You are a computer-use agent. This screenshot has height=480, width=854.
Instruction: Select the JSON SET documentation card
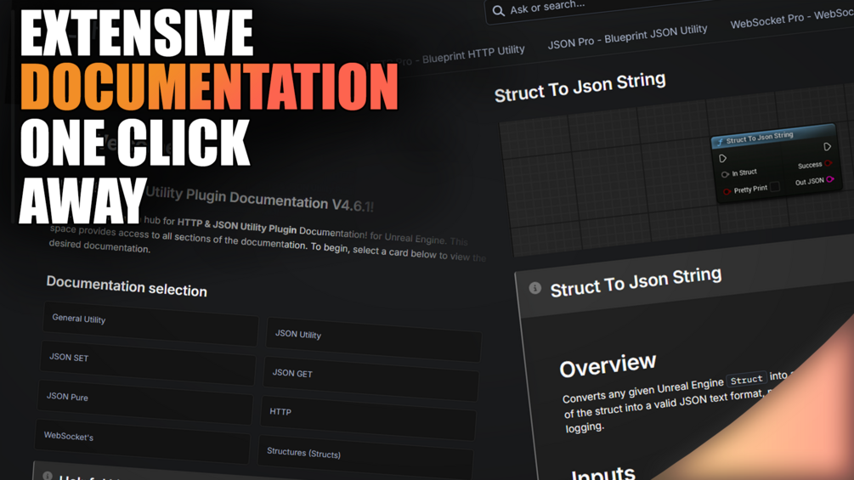[148, 363]
